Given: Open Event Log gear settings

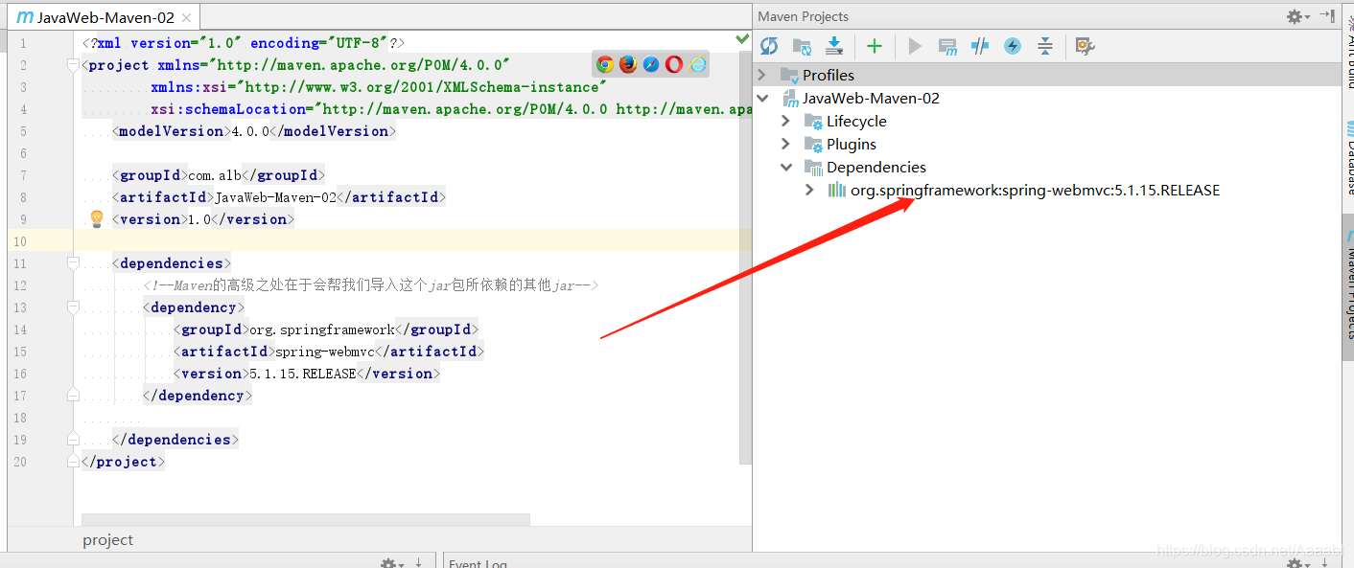Looking at the screenshot, I should pyautogui.click(x=1297, y=564).
